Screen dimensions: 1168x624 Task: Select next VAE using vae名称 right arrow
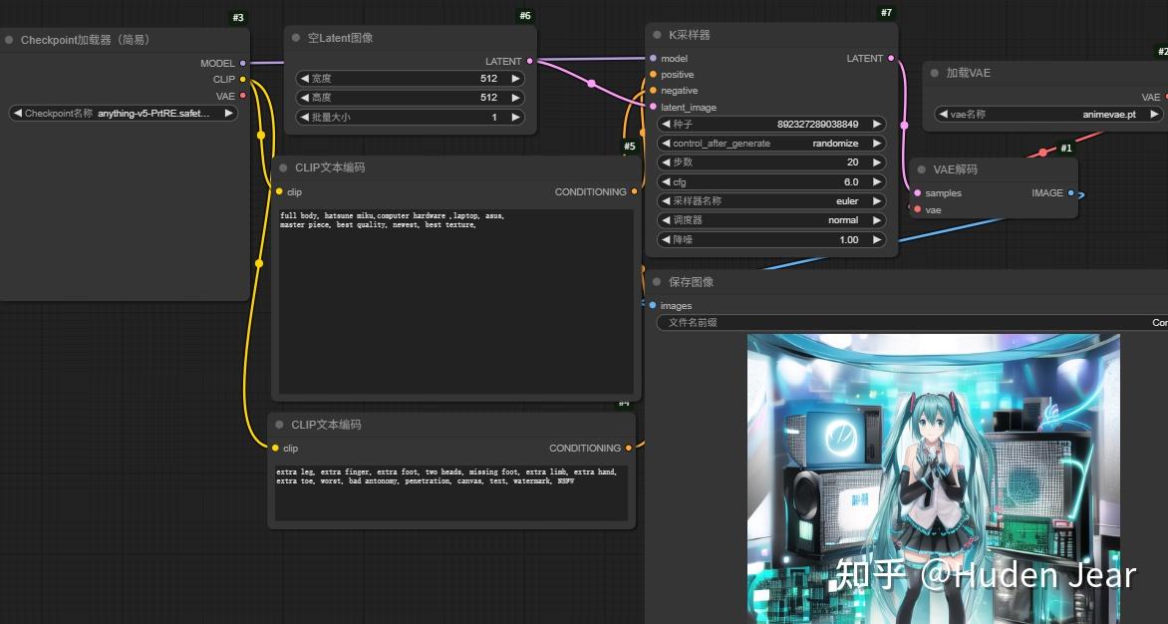click(x=1154, y=115)
